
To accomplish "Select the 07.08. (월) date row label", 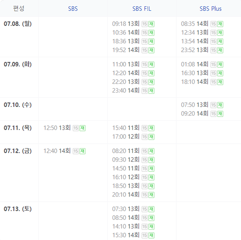I will [18, 24].
